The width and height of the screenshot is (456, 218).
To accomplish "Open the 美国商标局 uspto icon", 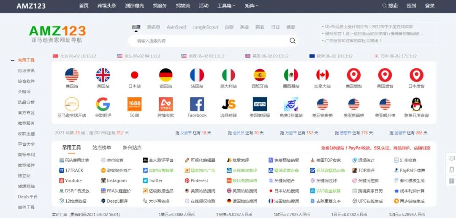I will pyautogui.click(x=260, y=104).
